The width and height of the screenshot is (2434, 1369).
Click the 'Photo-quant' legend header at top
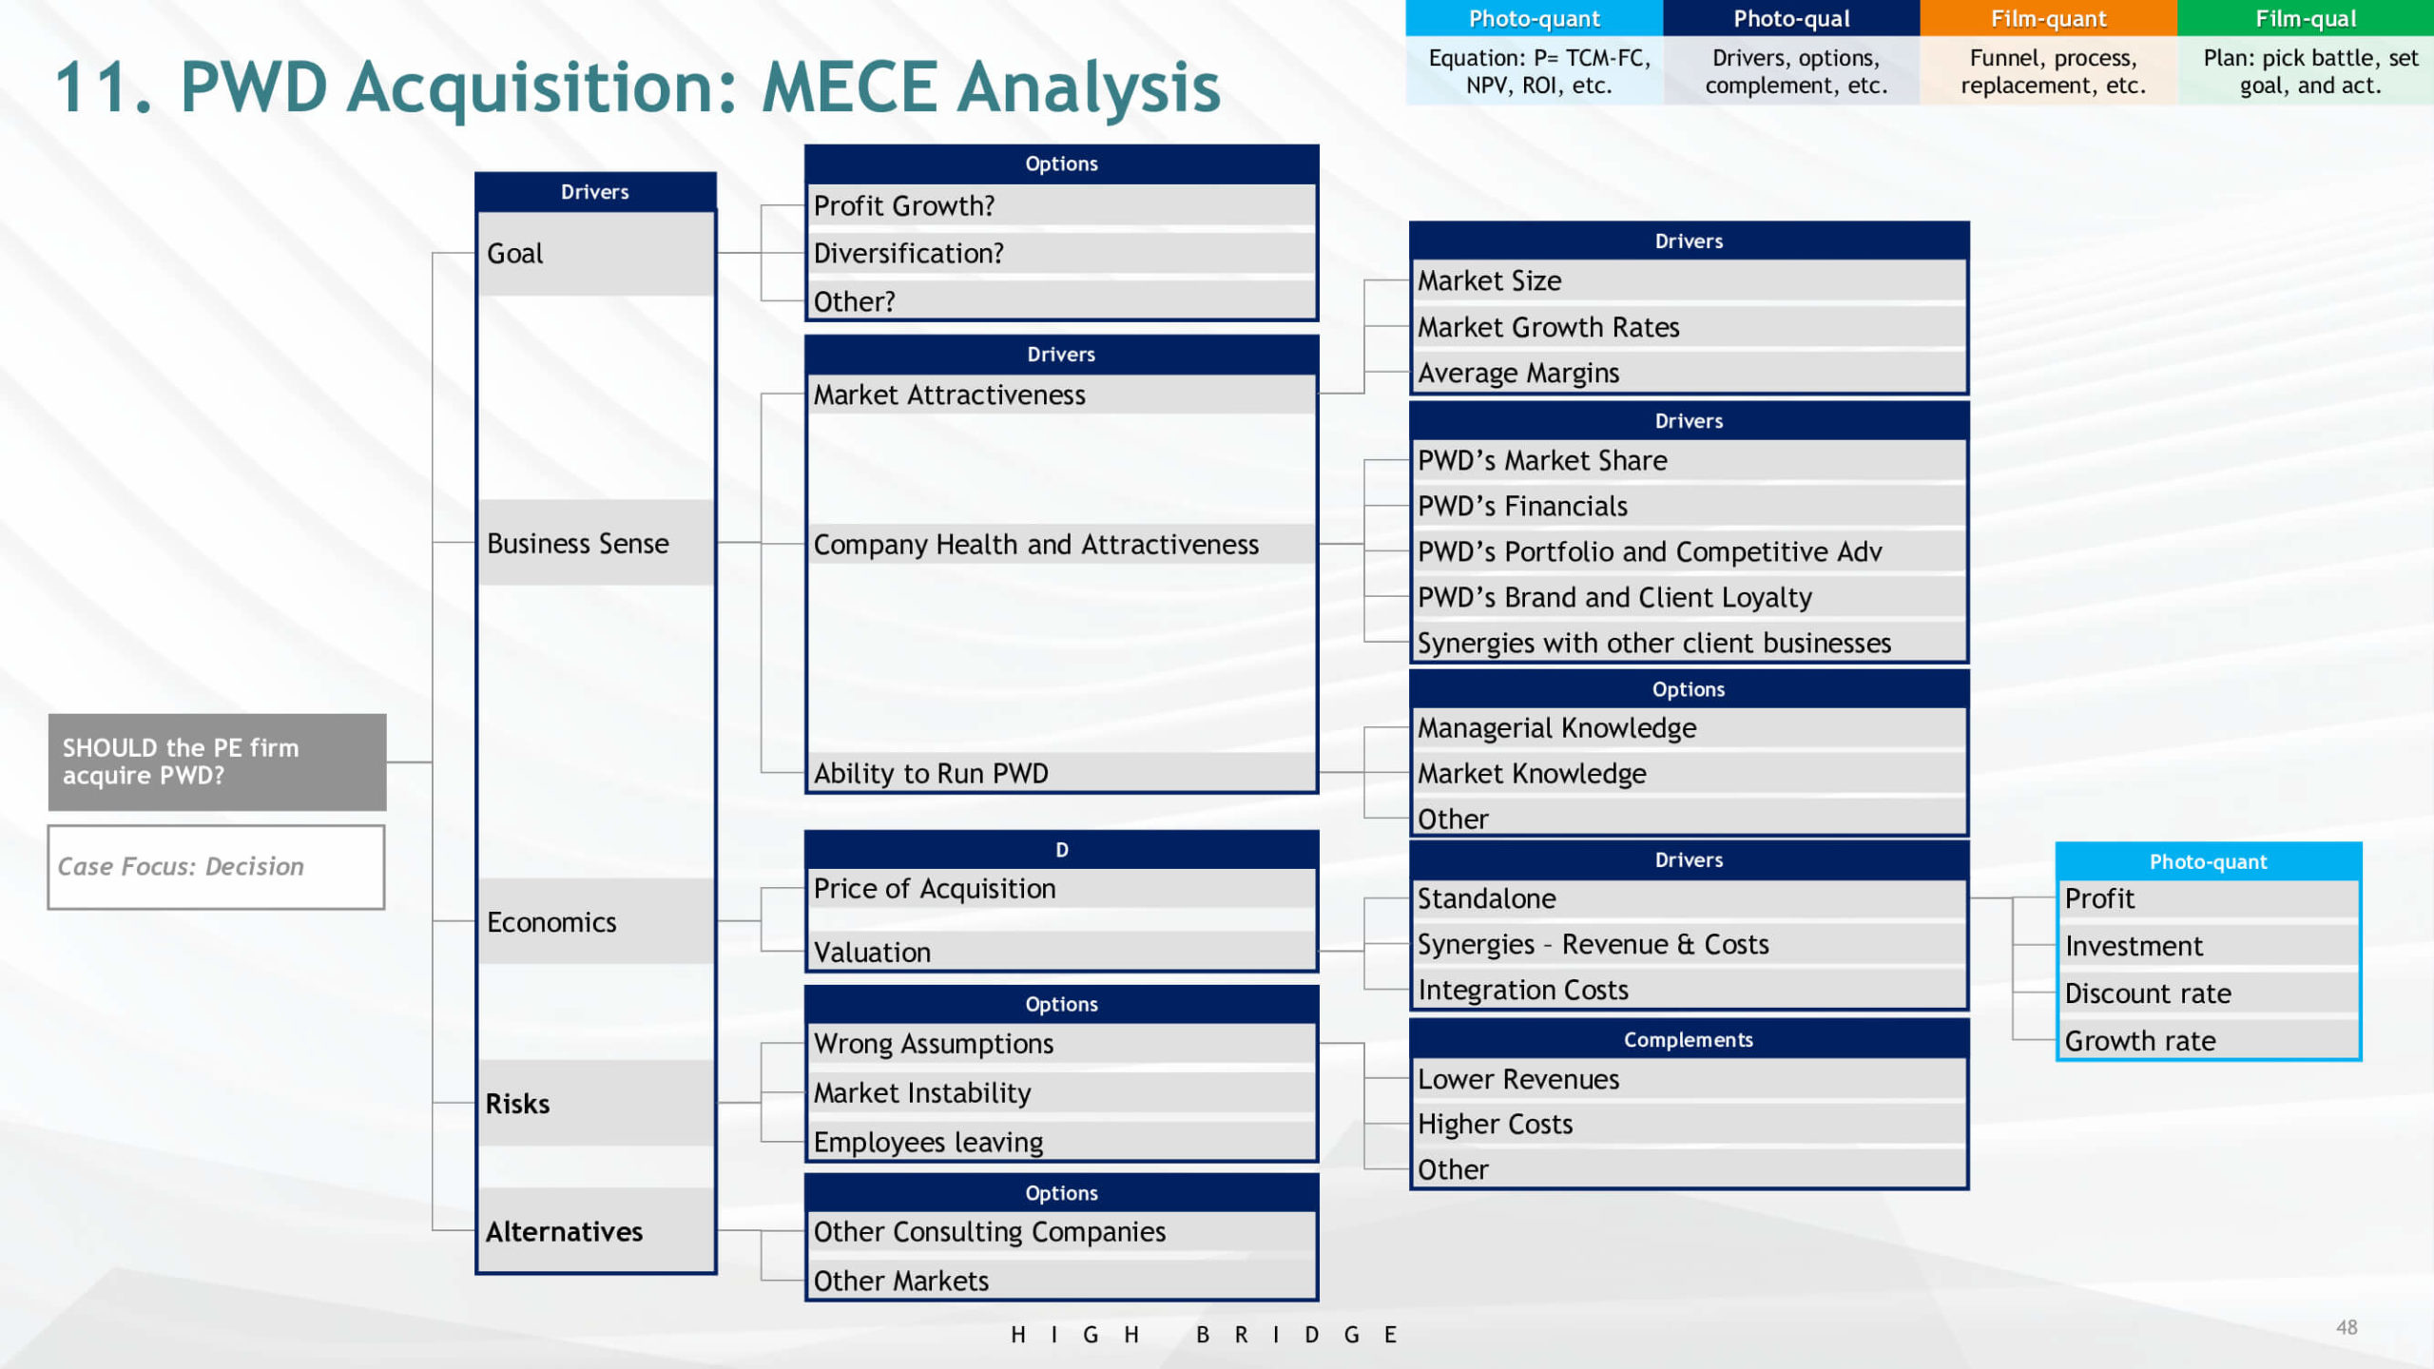pyautogui.click(x=1535, y=18)
